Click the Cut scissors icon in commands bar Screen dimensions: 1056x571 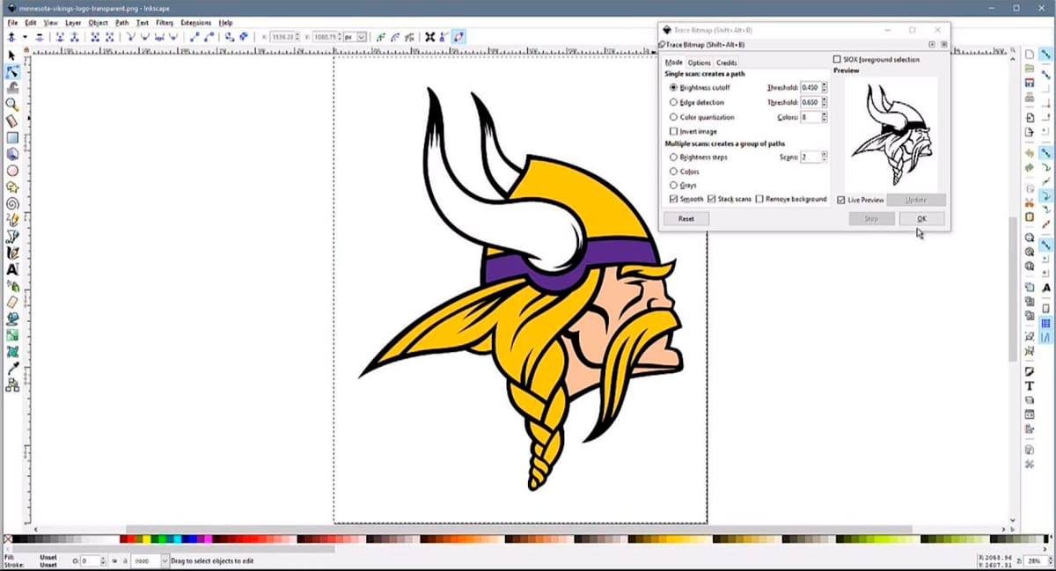(1030, 203)
